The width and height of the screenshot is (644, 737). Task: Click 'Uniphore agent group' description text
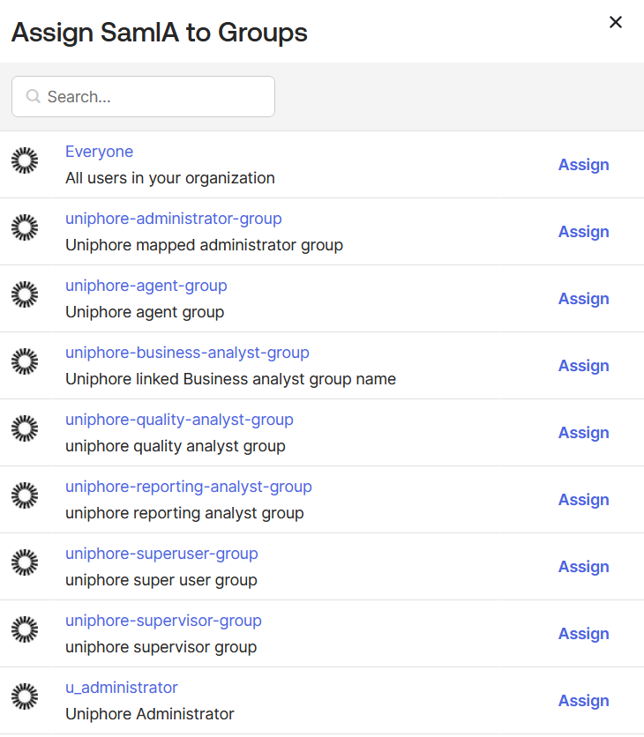145,312
